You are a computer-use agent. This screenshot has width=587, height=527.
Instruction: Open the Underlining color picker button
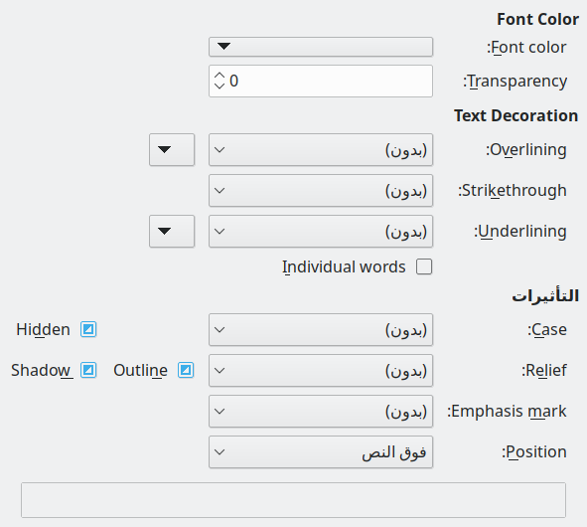[x=172, y=232]
